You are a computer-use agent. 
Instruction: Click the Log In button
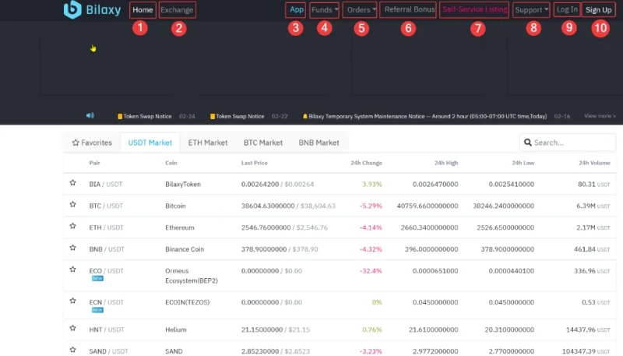(x=567, y=9)
